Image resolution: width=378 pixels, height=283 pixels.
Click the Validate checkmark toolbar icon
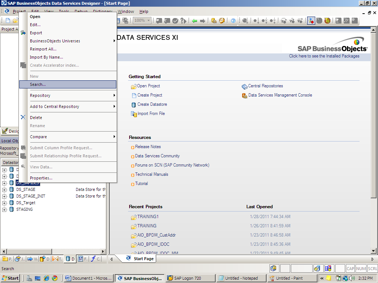coord(175,21)
